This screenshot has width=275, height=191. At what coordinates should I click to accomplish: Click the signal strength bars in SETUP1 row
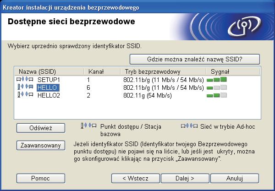point(217,80)
